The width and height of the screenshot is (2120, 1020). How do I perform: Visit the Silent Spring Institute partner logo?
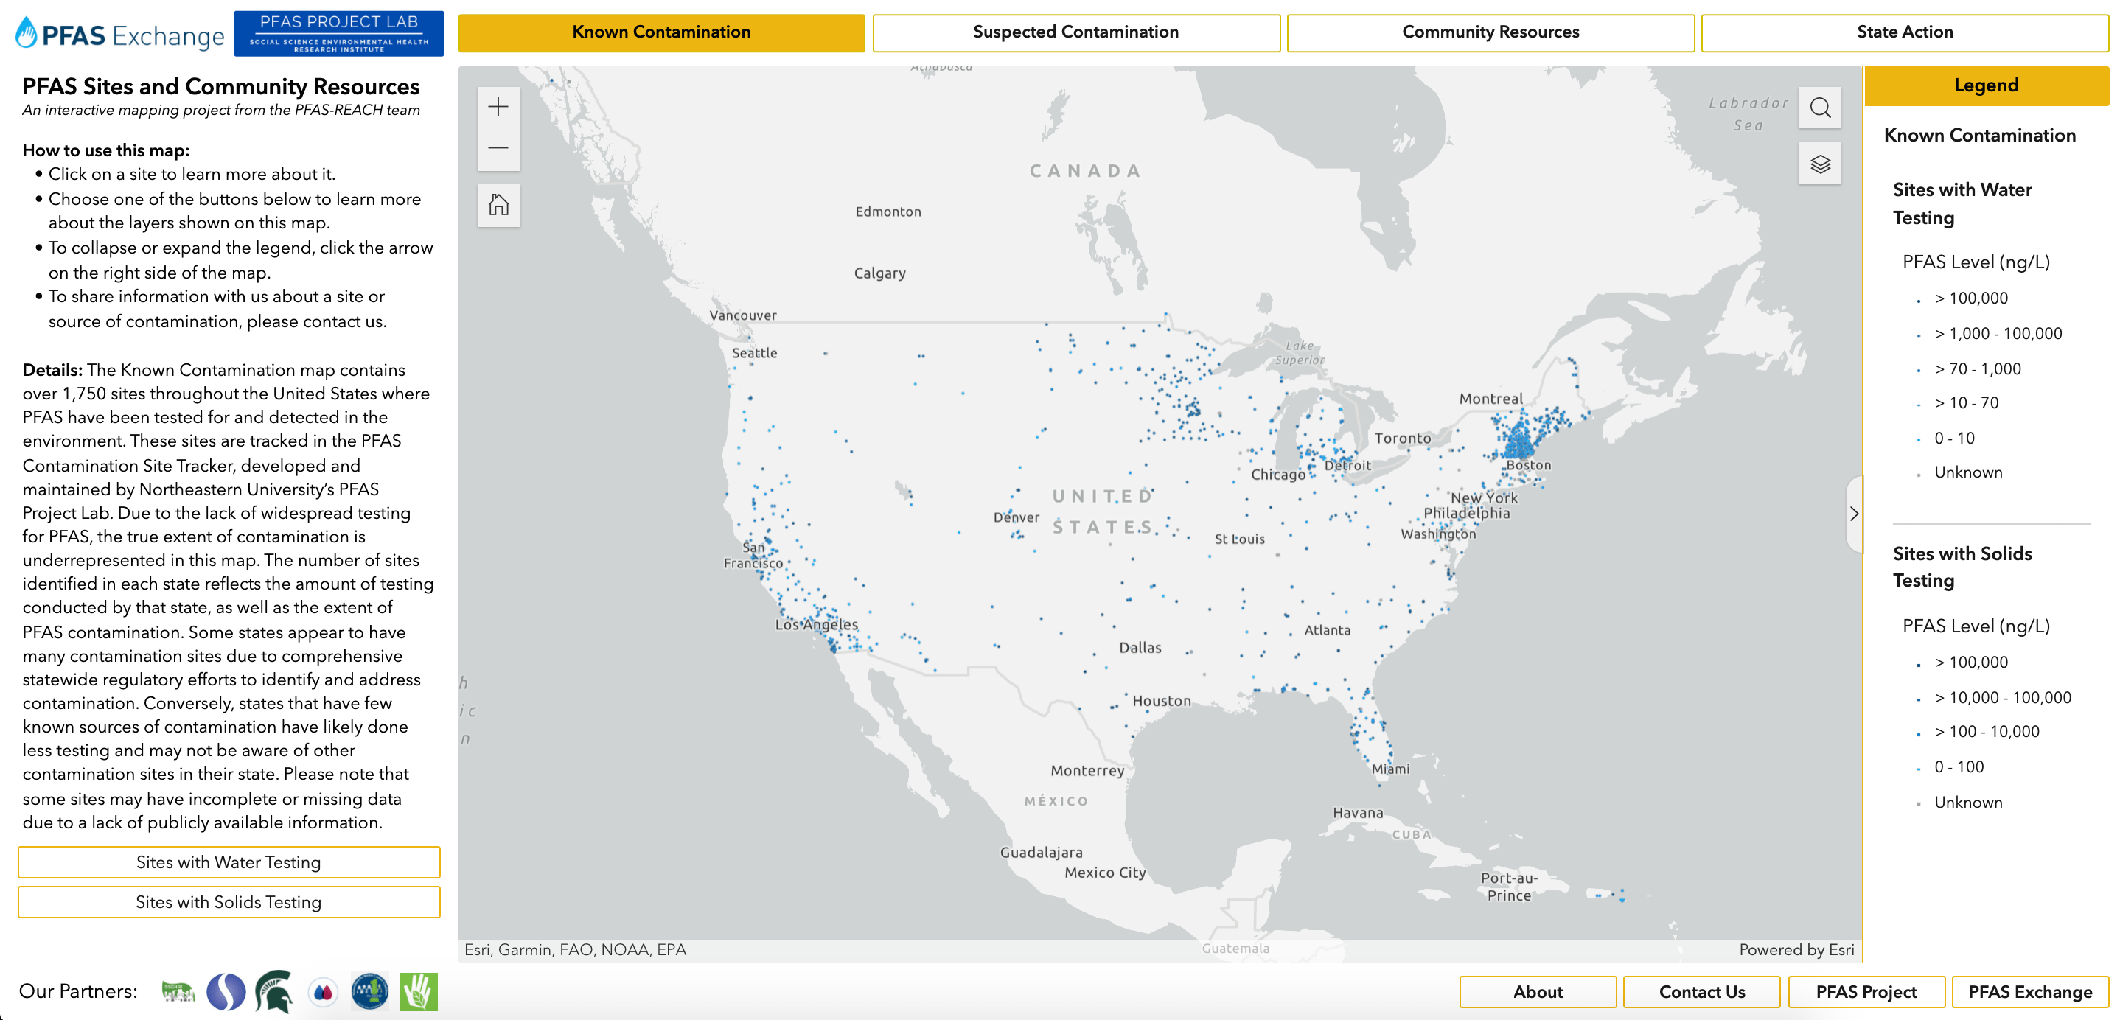tap(228, 991)
